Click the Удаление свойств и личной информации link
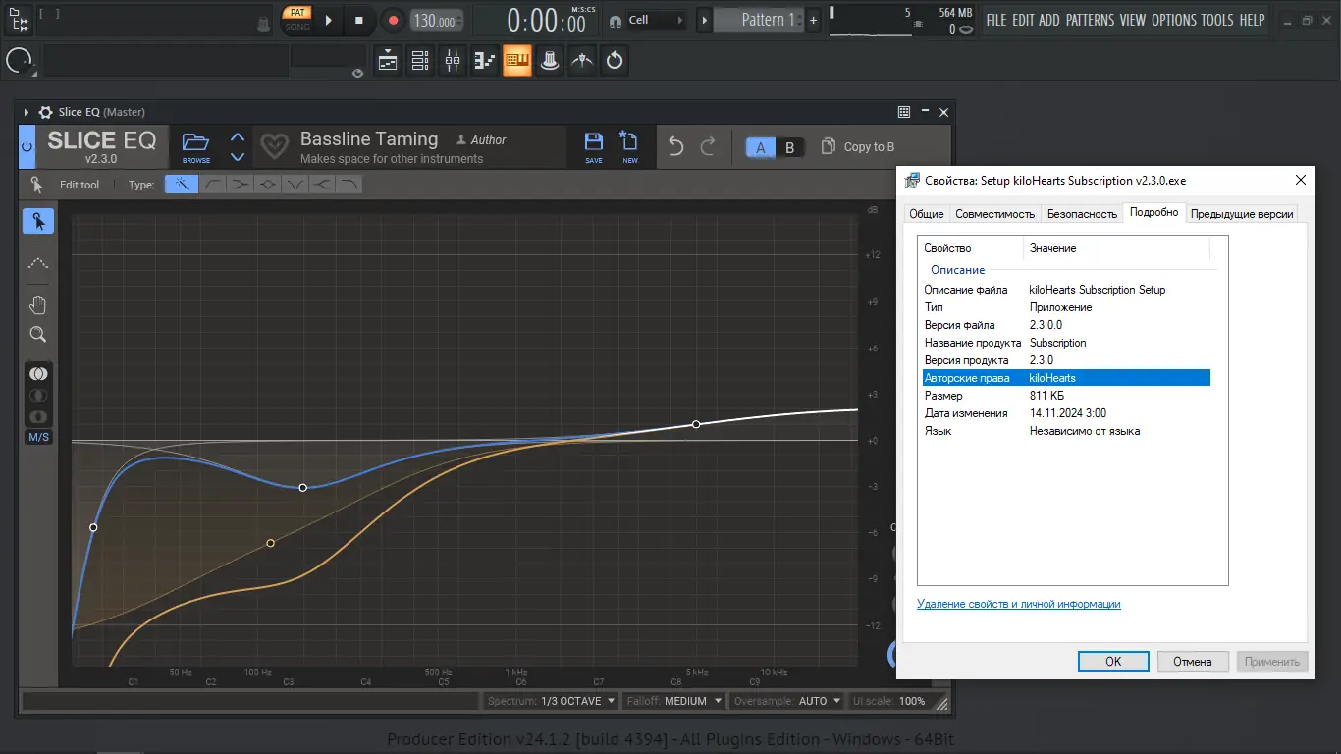This screenshot has height=754, width=1341. coord(1018,604)
